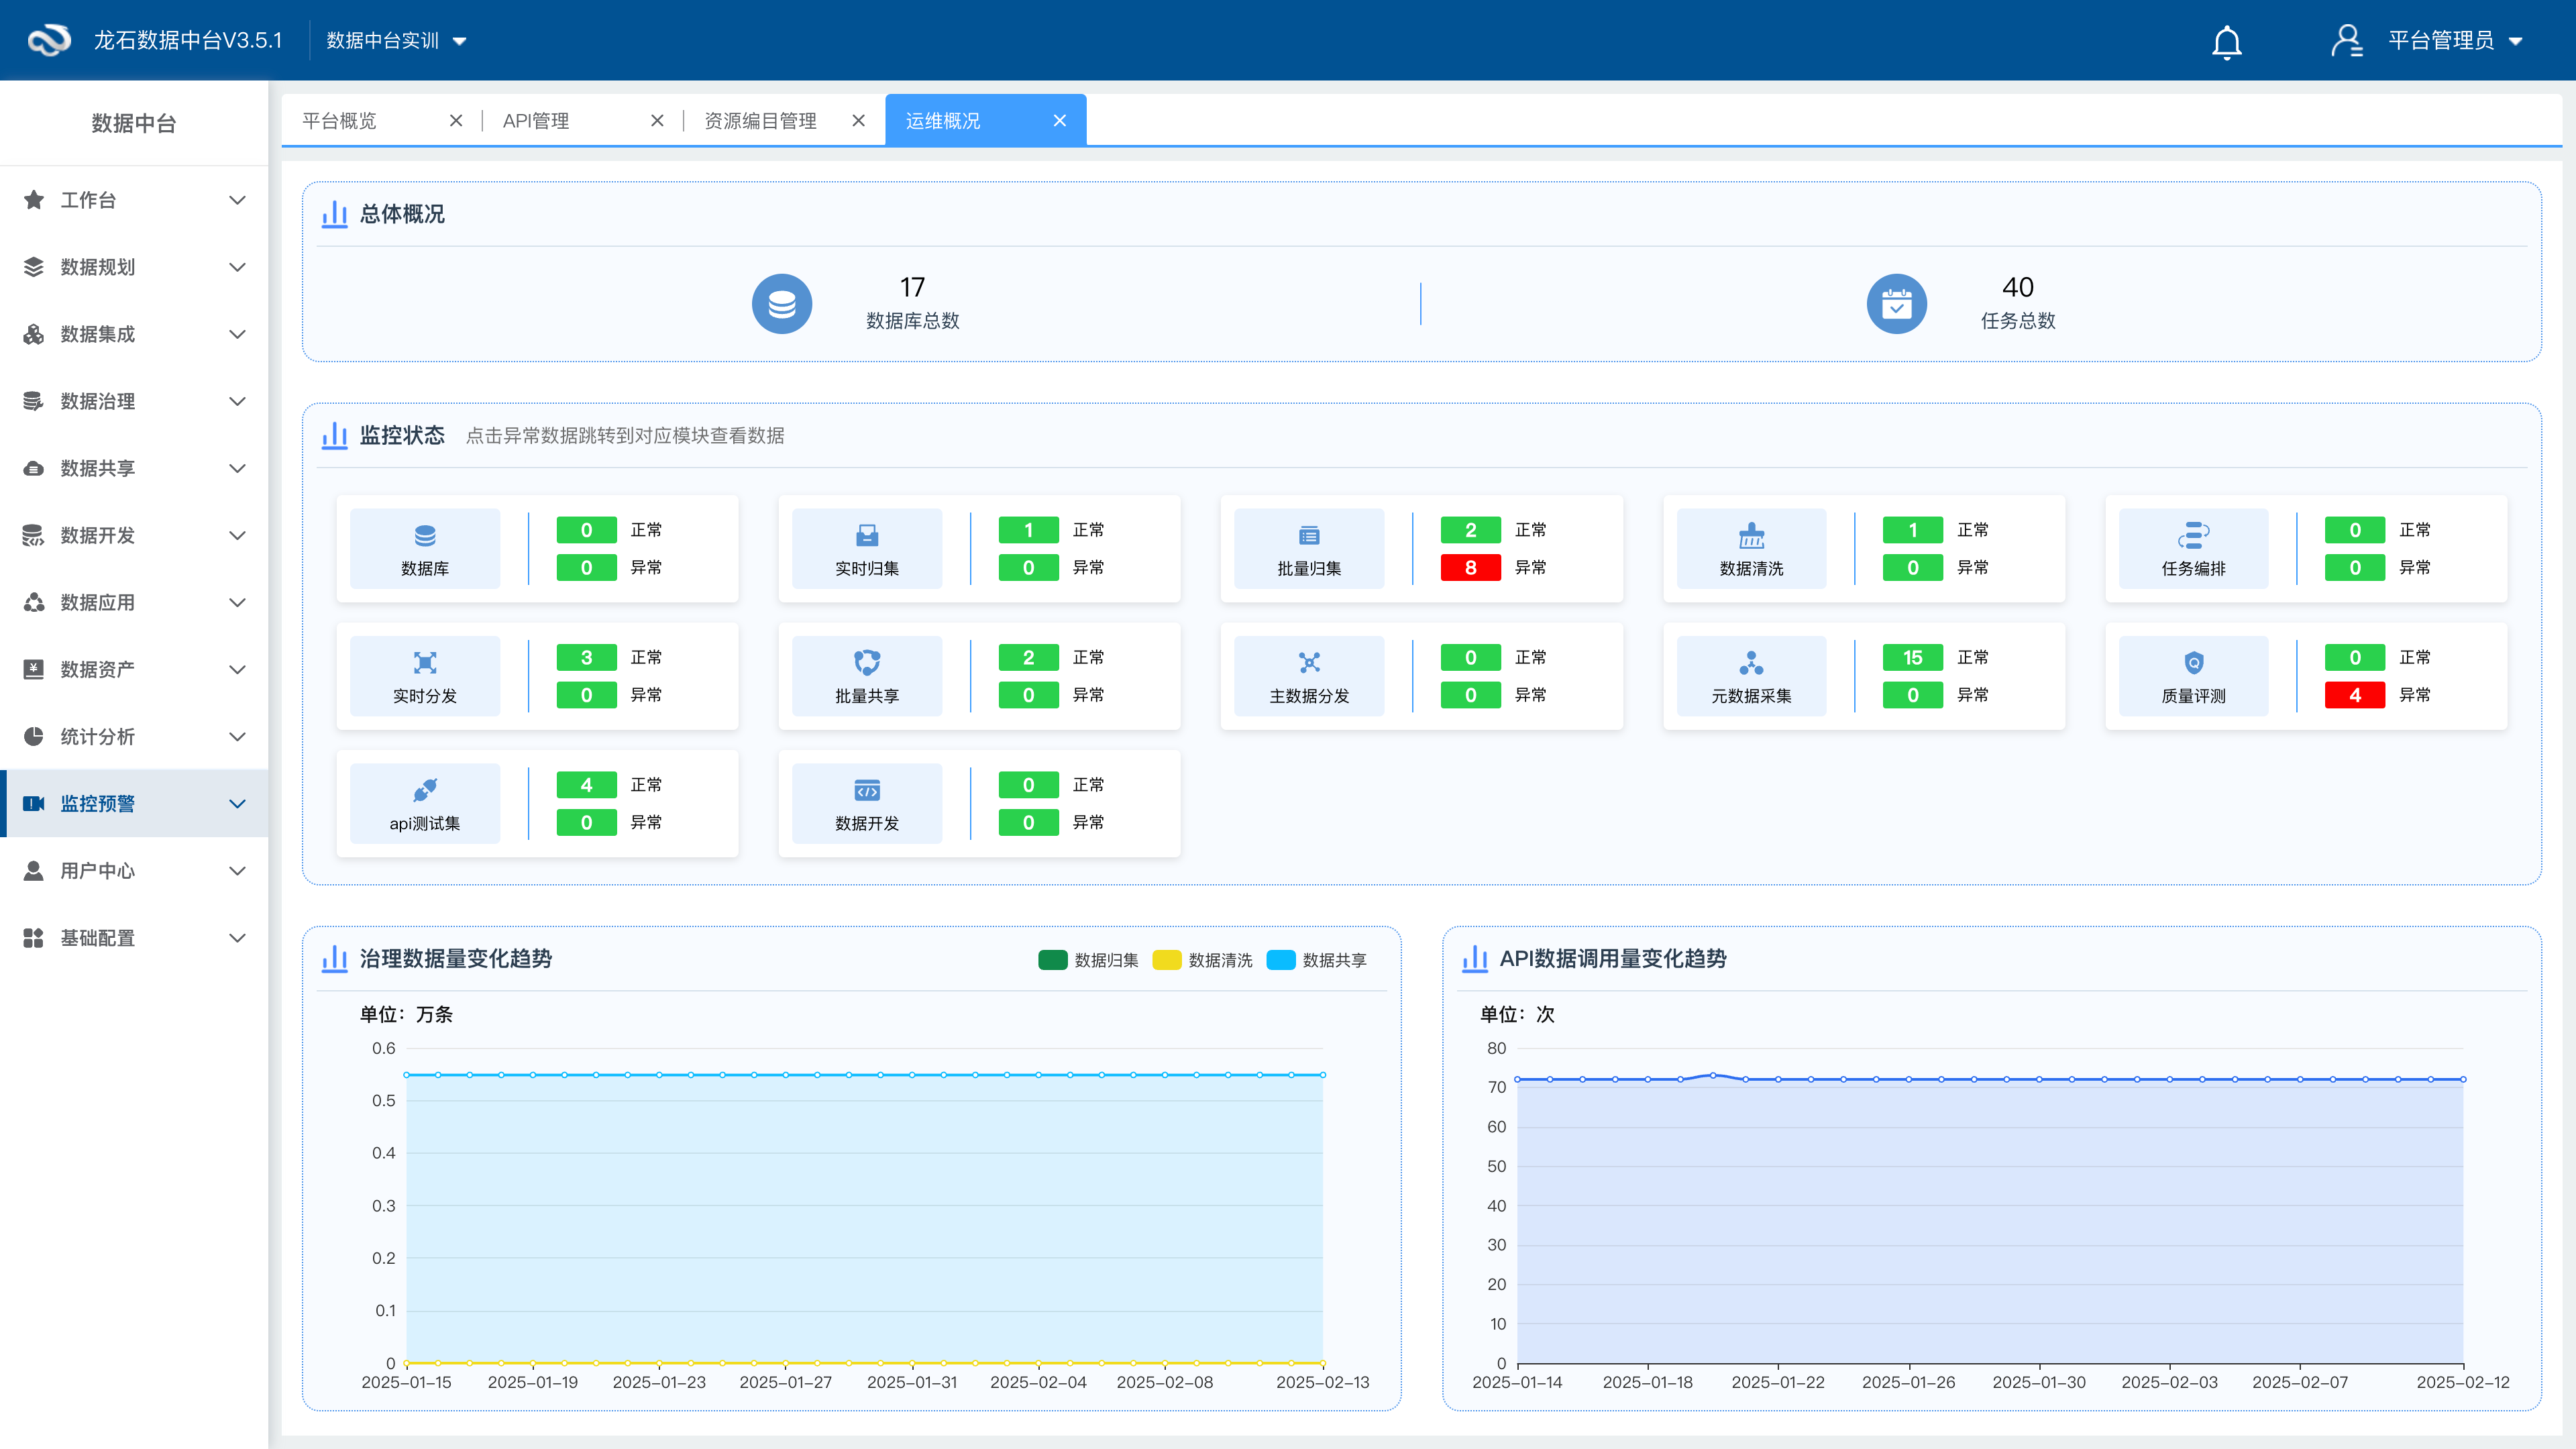Click the 批量共享 normal count 2
Viewport: 2576px width, 1449px height.
tap(1028, 657)
